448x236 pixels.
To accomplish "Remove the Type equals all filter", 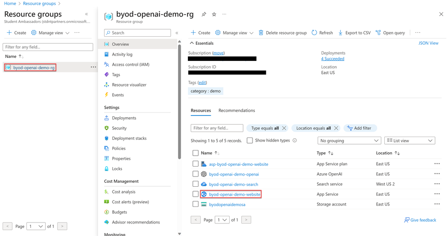I will point(284,128).
